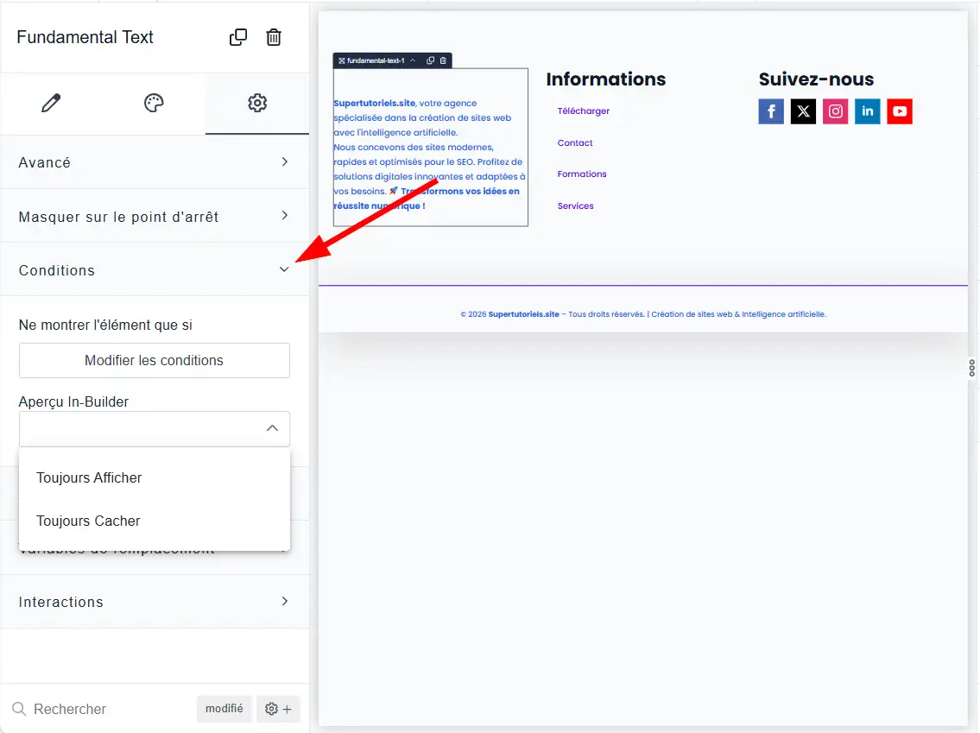Open the Services footer link
980x733 pixels.
pos(576,206)
